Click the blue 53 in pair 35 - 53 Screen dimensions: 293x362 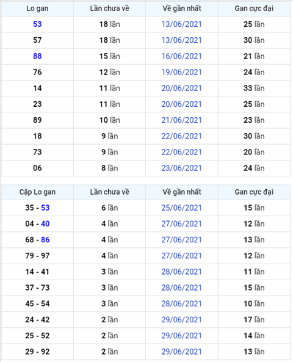(45, 208)
